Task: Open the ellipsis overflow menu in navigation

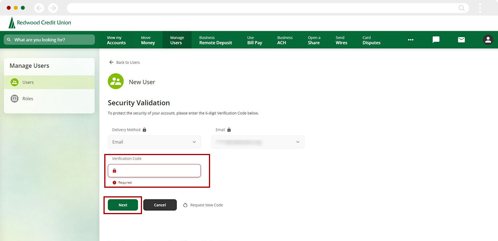Action: (410, 40)
